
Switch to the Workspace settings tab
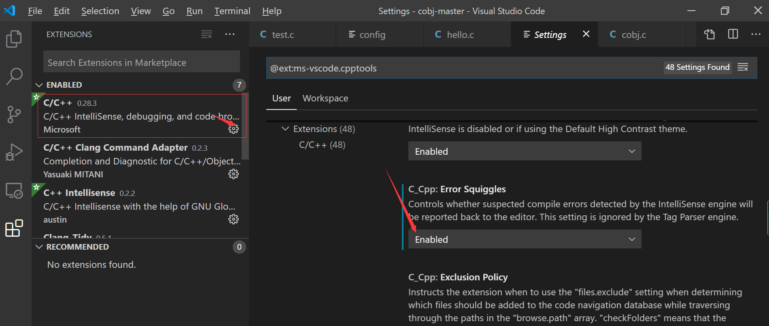point(325,98)
